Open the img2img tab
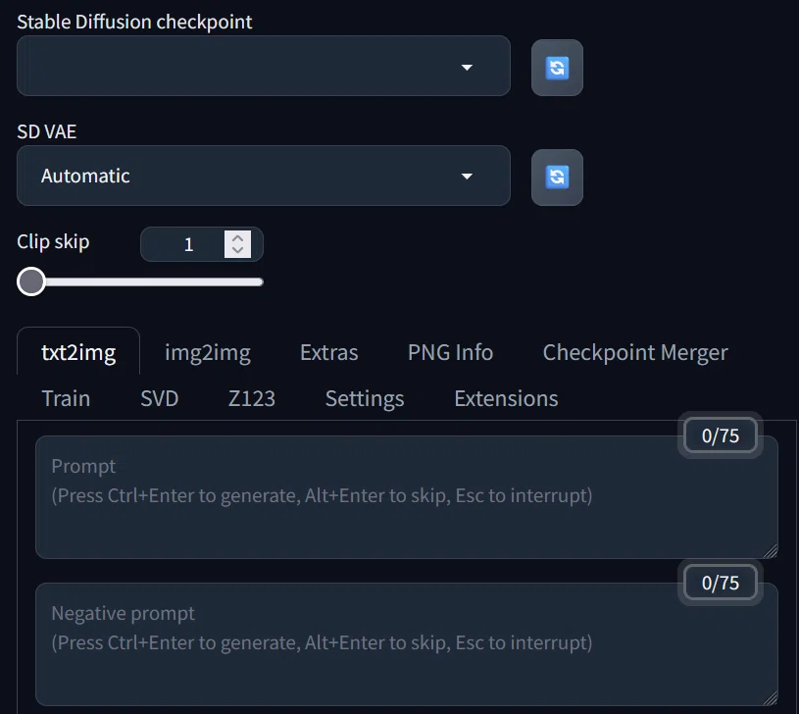Viewport: 799px width, 714px height. [x=208, y=352]
